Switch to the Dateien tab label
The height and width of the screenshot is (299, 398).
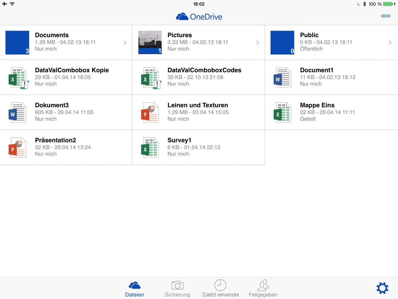(135, 295)
